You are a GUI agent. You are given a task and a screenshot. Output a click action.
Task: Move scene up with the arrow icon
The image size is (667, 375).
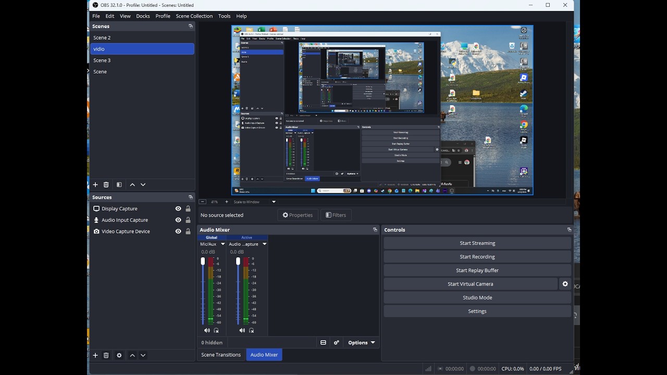pos(132,185)
